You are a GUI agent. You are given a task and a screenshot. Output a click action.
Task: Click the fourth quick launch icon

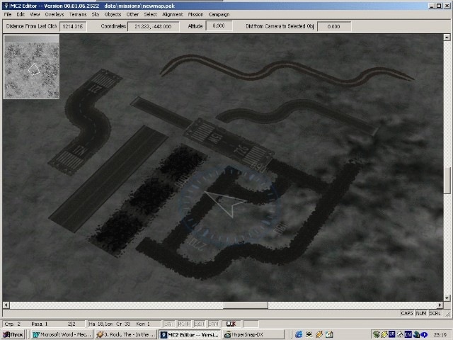[x=329, y=334]
